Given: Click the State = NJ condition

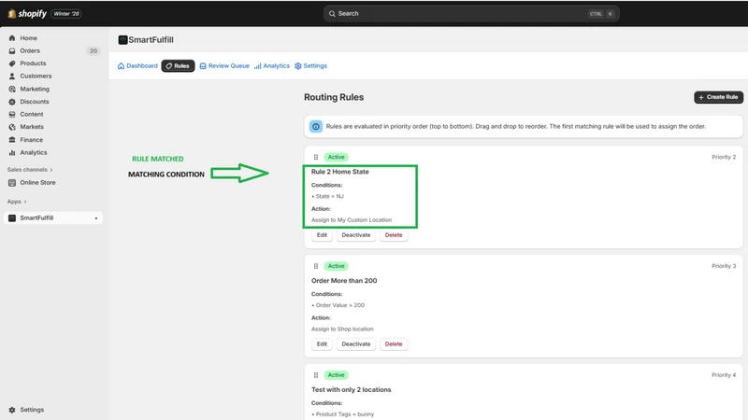Looking at the screenshot, I should pyautogui.click(x=328, y=196).
